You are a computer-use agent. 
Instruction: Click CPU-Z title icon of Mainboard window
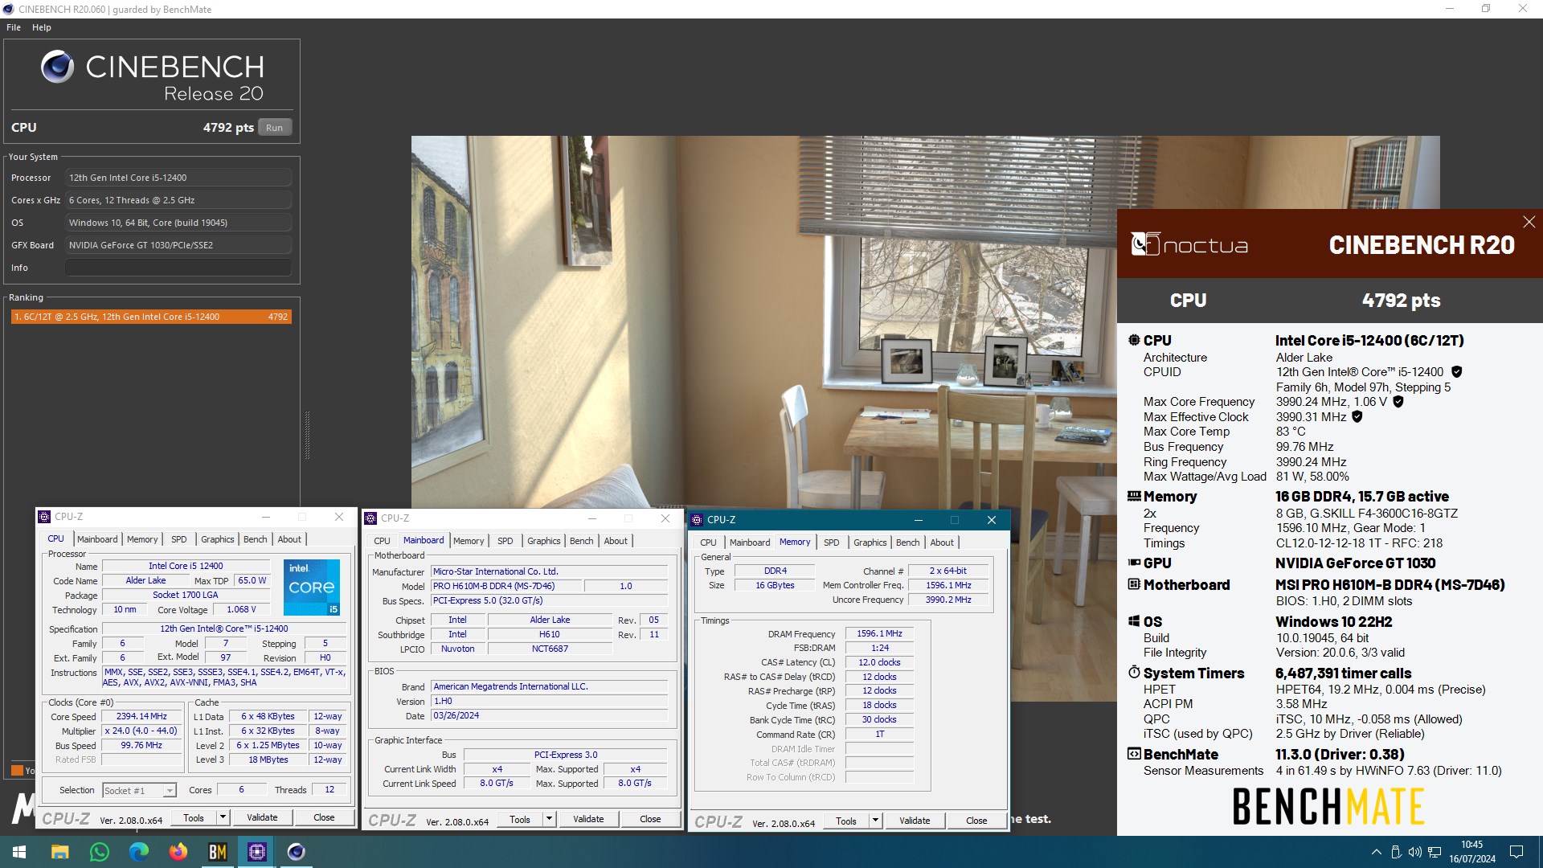370,518
